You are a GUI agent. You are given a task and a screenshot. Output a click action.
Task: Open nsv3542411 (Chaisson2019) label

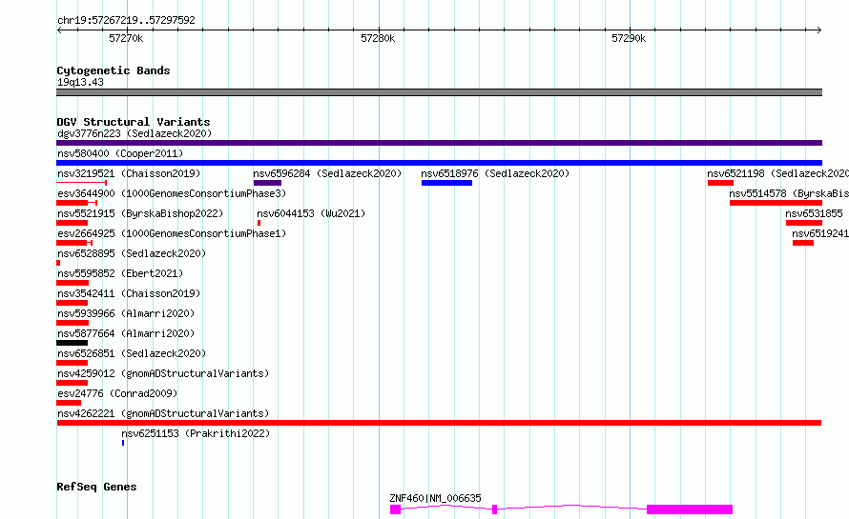(129, 293)
